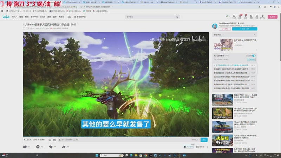Open the 消息 messages icon
The width and height of the screenshot is (281, 158).
pyautogui.click(x=240, y=17)
